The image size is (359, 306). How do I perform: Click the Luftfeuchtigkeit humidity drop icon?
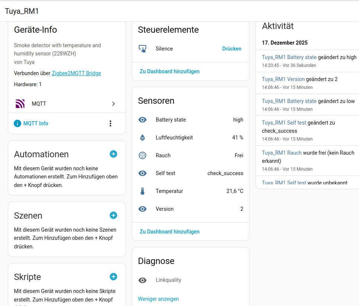142,138
